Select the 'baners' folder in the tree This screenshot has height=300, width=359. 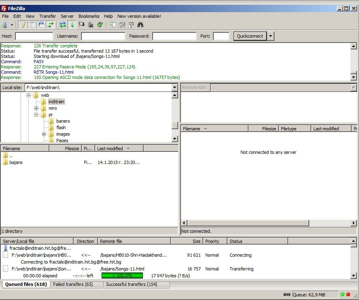63,121
